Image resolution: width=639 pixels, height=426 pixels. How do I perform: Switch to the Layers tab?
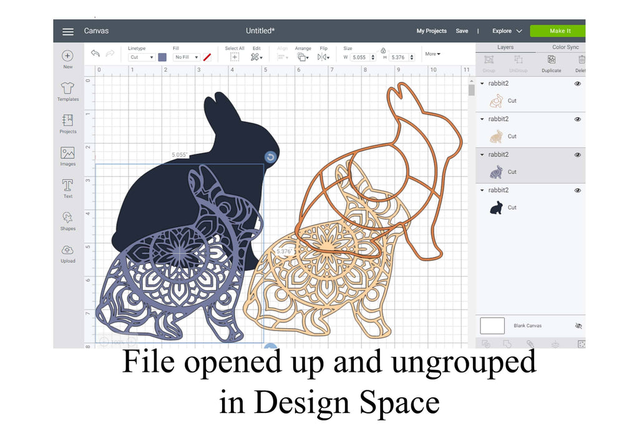[505, 47]
